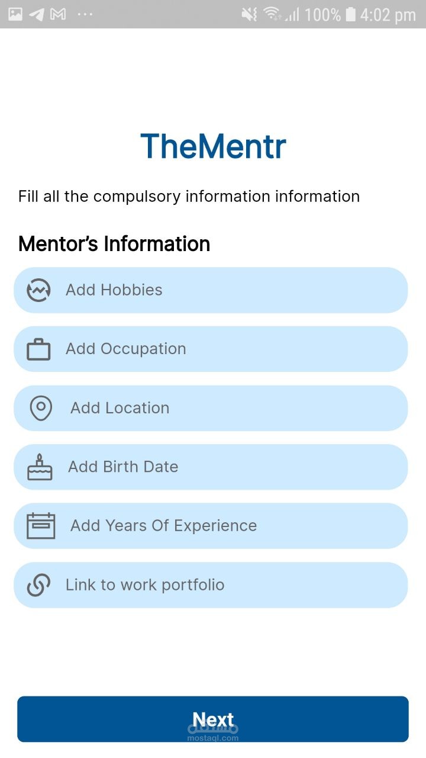This screenshot has height=758, width=426.
Task: Tap the hobbies chart icon
Action: (39, 290)
